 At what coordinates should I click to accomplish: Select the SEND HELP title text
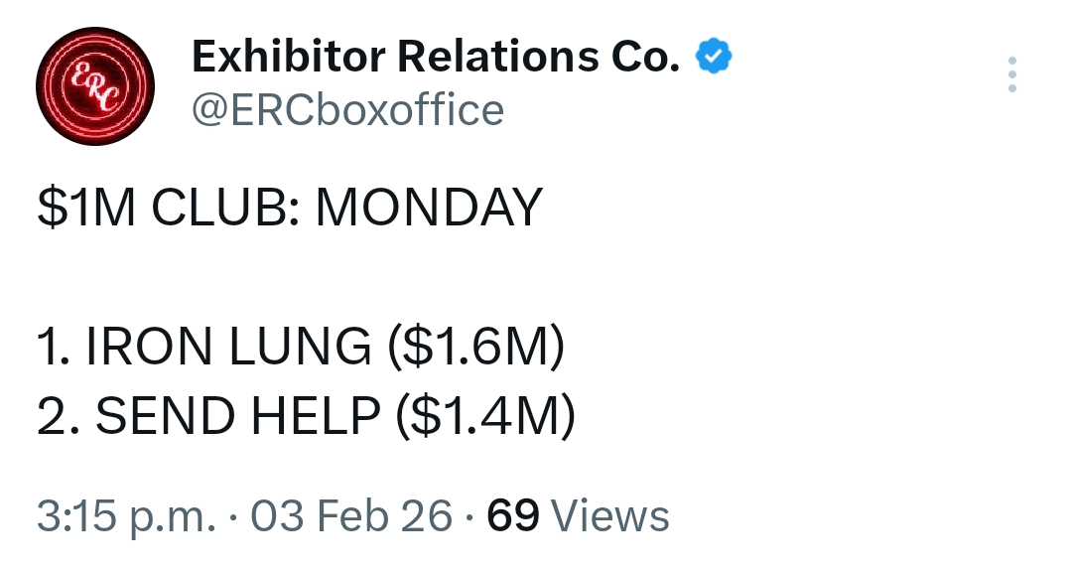click(x=238, y=418)
